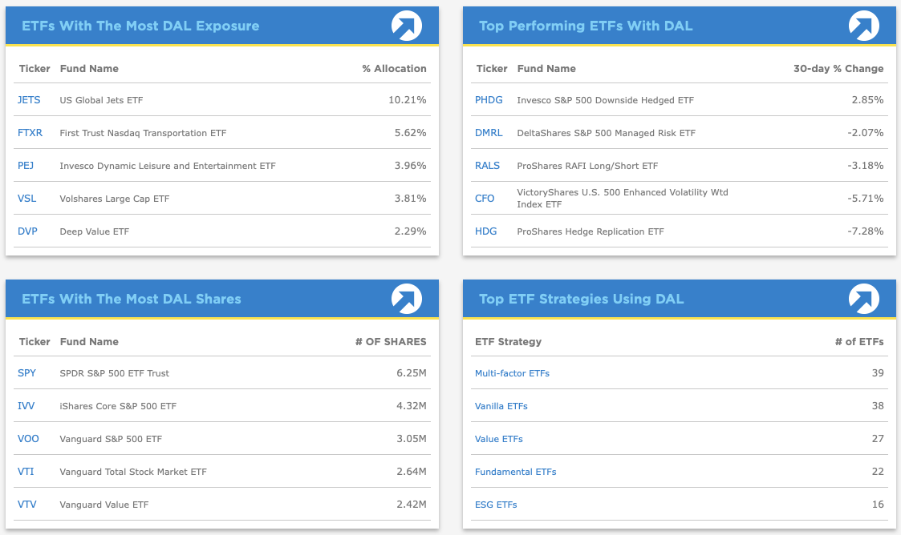
Task: Open the VSL ticker link
Action: tap(27, 199)
